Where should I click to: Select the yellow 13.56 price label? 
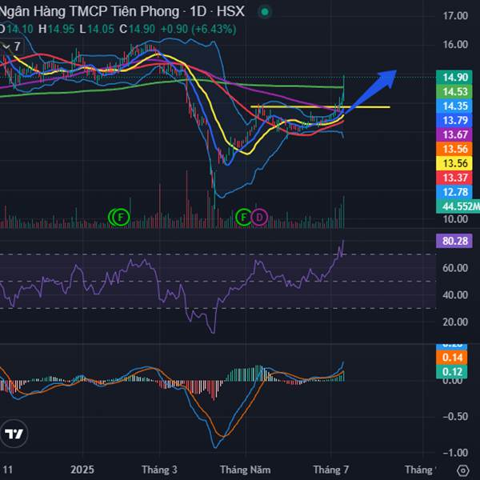(x=454, y=163)
